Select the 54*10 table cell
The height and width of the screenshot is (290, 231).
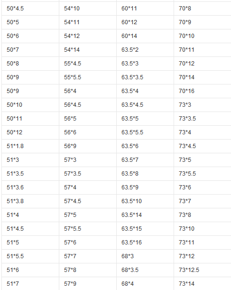(88, 9)
